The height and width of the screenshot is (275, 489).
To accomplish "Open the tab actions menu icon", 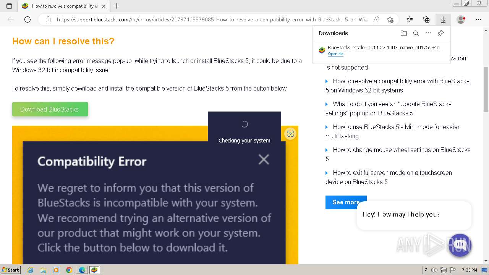I will [x=9, y=6].
